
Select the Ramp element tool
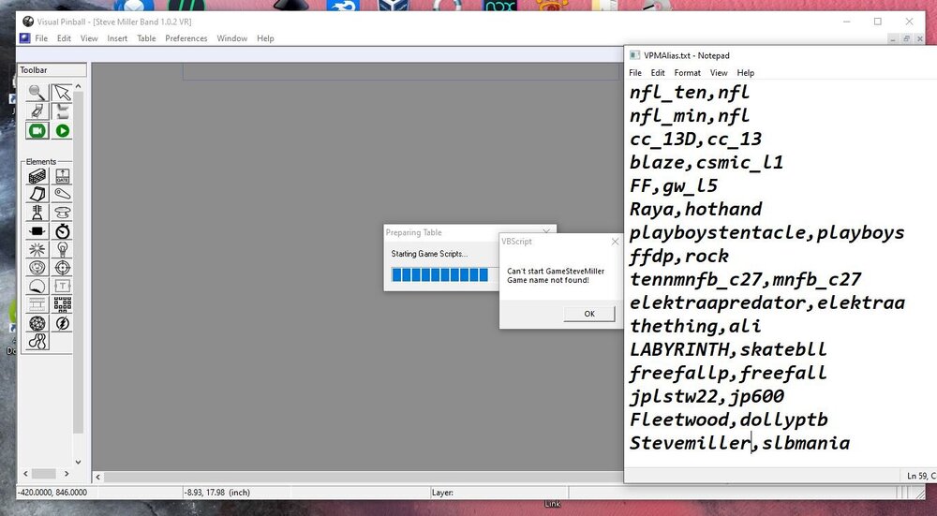coord(37,194)
